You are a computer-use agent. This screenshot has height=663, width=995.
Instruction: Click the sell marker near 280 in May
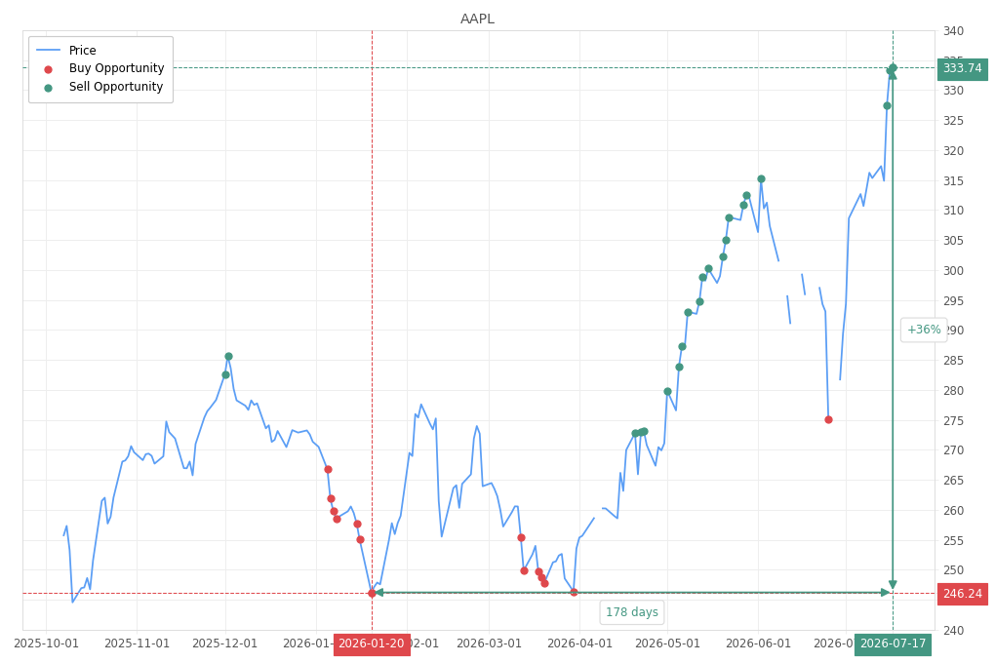point(667,391)
